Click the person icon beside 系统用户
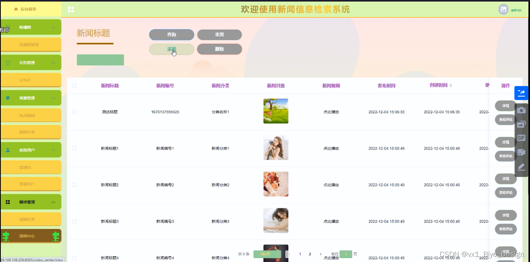This screenshot has height=262, width=530. click(8, 150)
